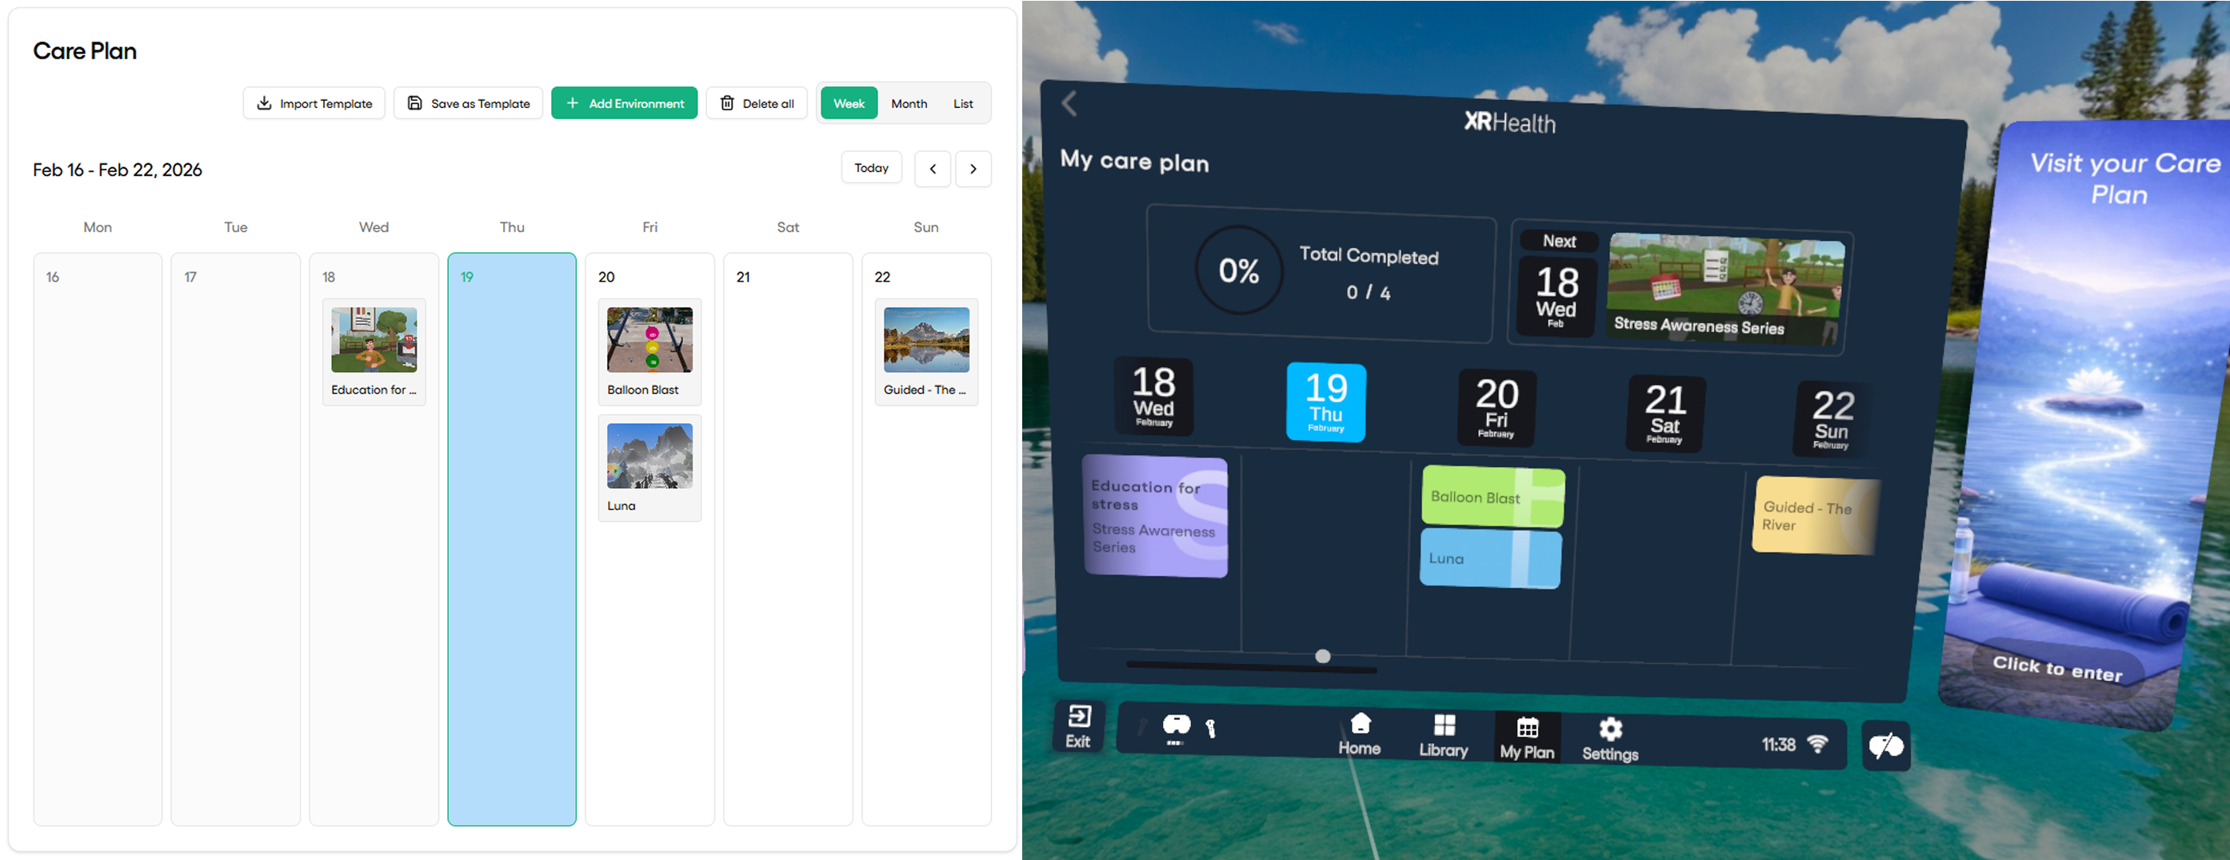Viewport: 2230px width, 860px height.
Task: Tap the controller status icon
Action: [x=1210, y=730]
